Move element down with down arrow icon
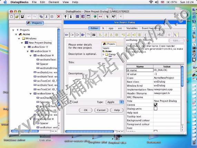The image size is (197, 148). 71,17
